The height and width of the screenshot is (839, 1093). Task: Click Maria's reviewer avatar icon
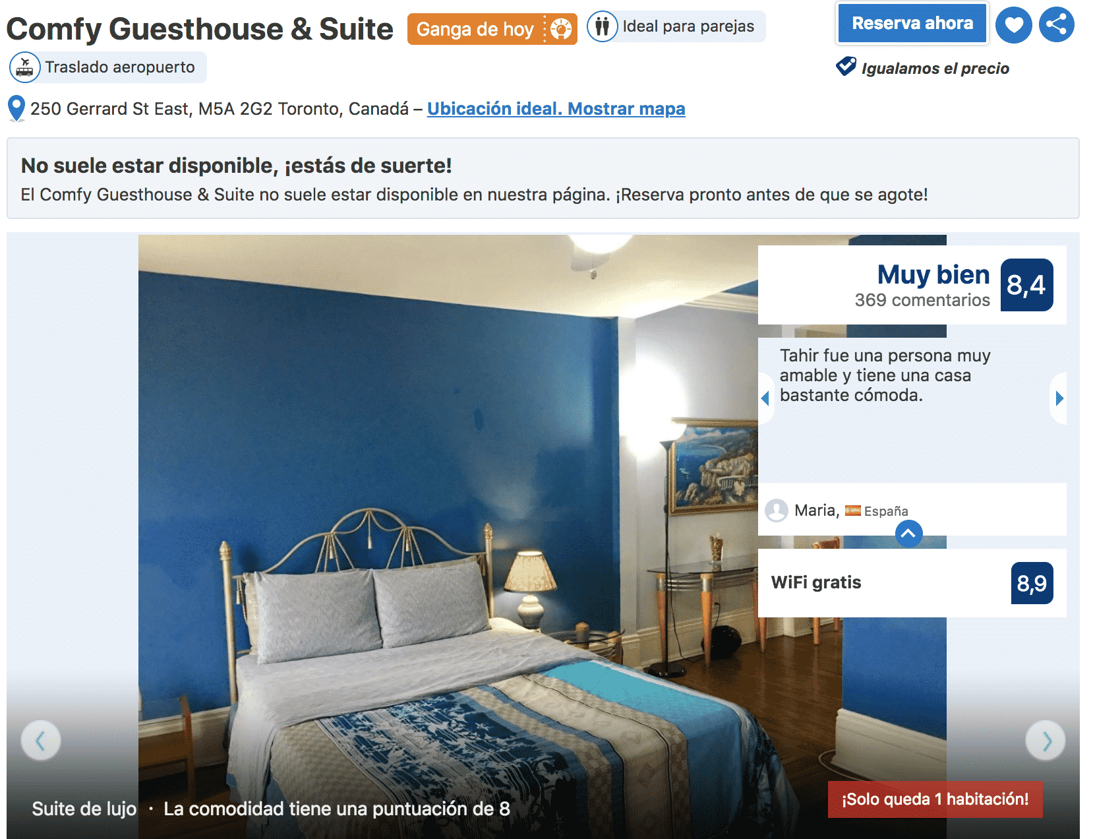777,510
